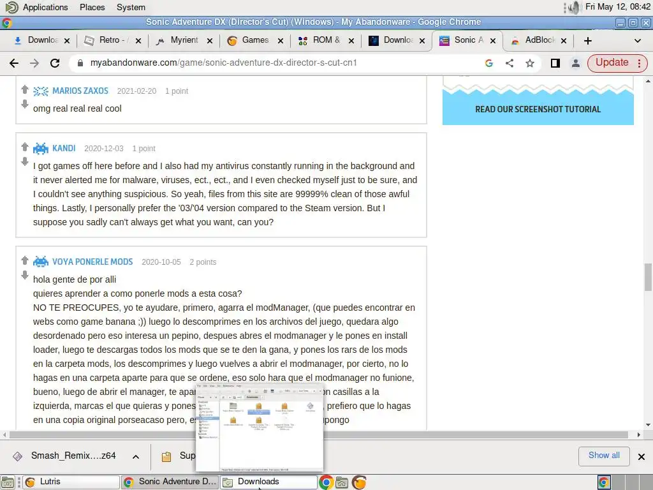This screenshot has width=653, height=490.
Task: Open the MARIOS ZAXOS user link
Action: click(80, 91)
